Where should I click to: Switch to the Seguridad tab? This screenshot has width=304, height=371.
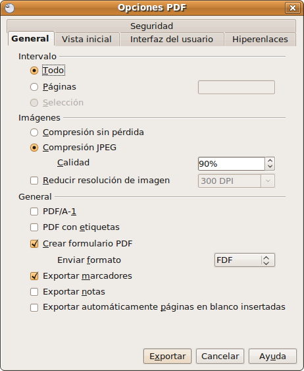[151, 26]
